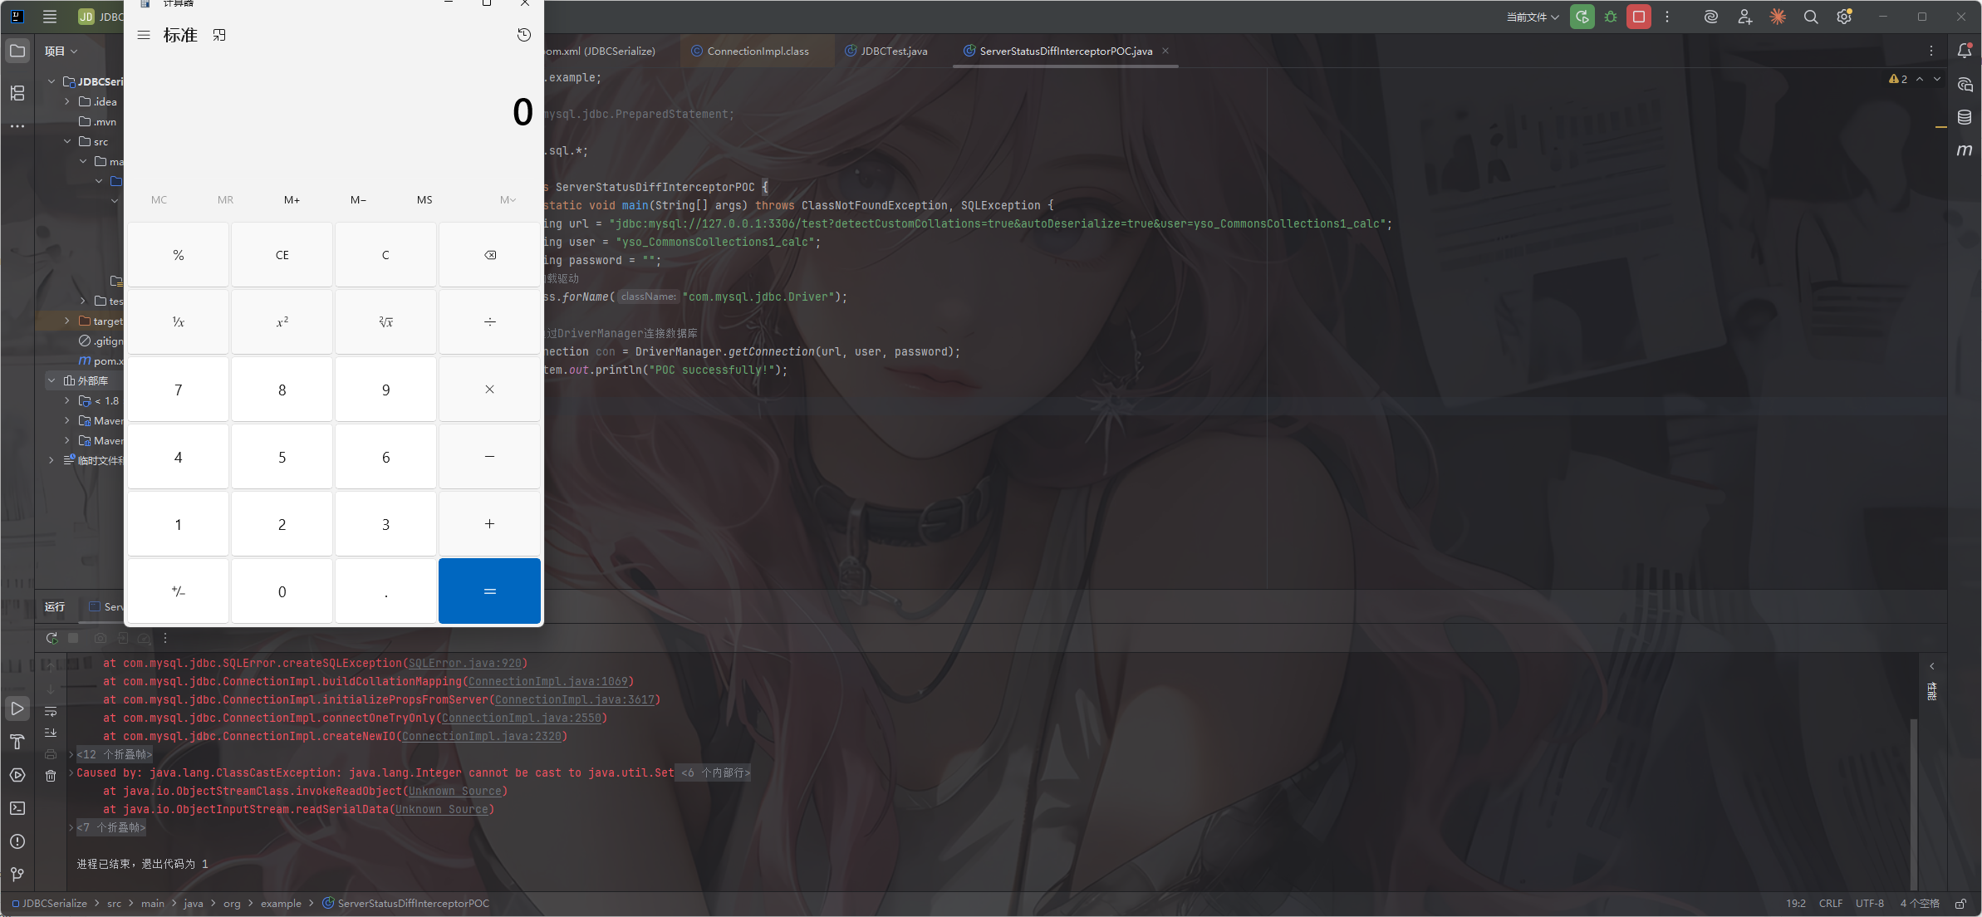Switch to the JDBCTest.java tab

(x=893, y=51)
